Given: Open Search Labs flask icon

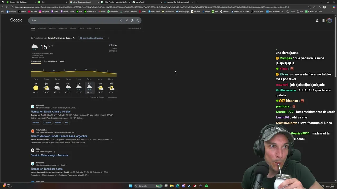Looking at the screenshot, I should click(317, 20).
